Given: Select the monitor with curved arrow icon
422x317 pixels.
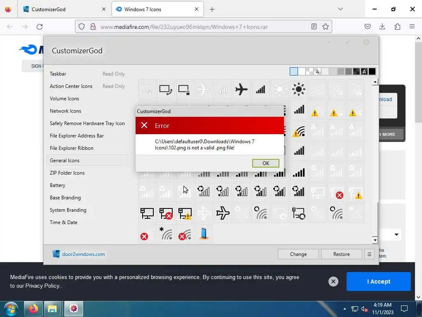Looking at the screenshot, I should tap(166, 89).
